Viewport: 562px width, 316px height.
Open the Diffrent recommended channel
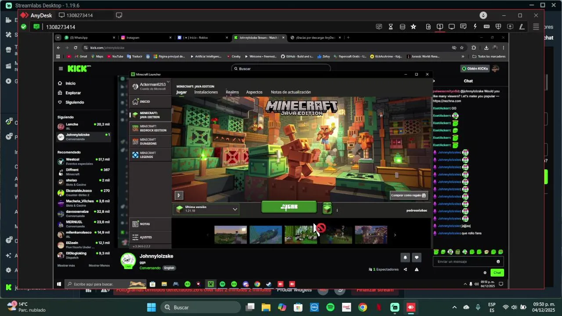tap(83, 172)
